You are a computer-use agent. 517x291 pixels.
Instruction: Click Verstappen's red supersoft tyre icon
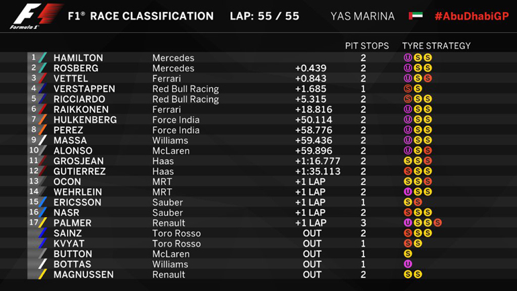408,89
